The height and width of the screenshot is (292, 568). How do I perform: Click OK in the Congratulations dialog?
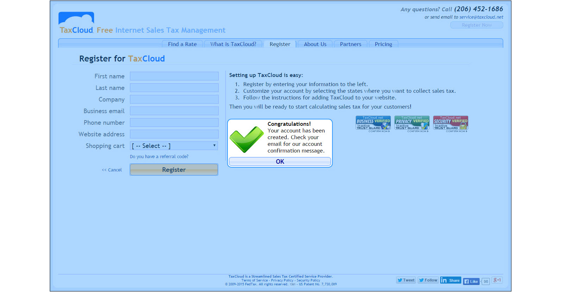(280, 162)
